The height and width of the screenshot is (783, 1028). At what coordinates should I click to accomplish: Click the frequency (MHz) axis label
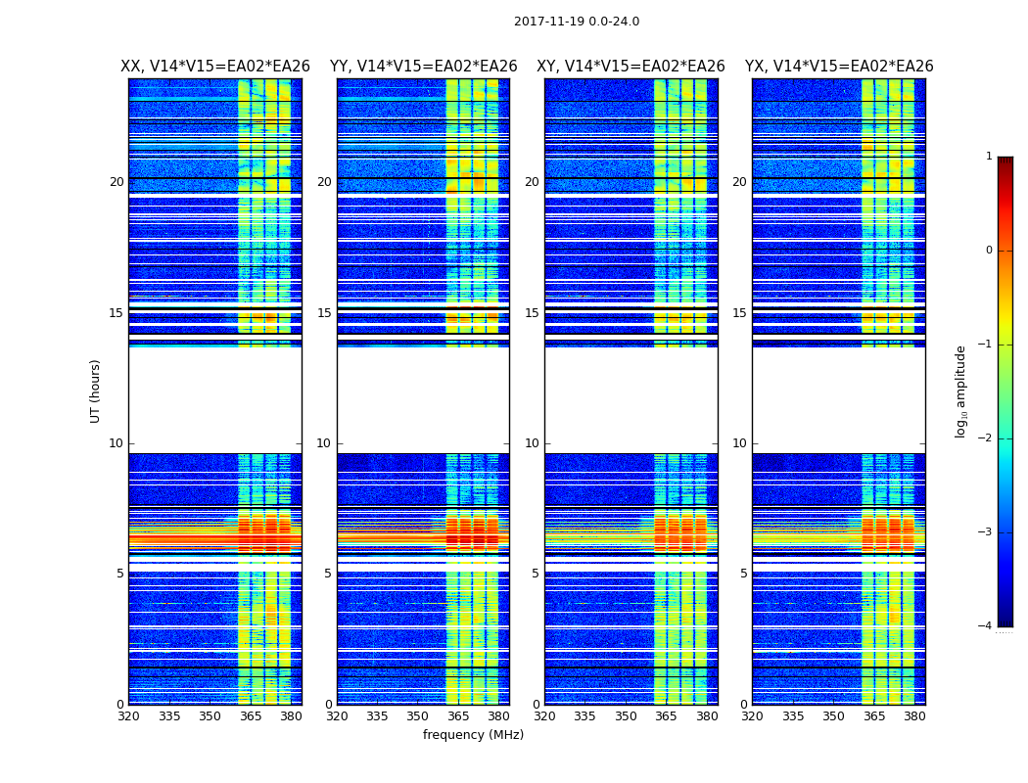(473, 734)
